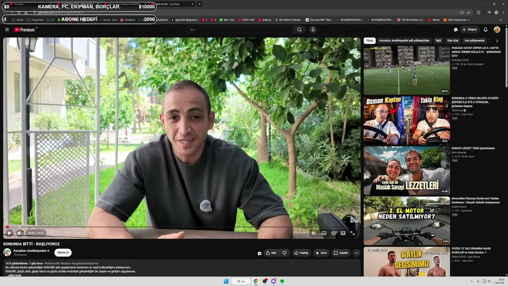The image size is (508, 286).
Task: Expand description with ...daha fazla
Action: 14,275
